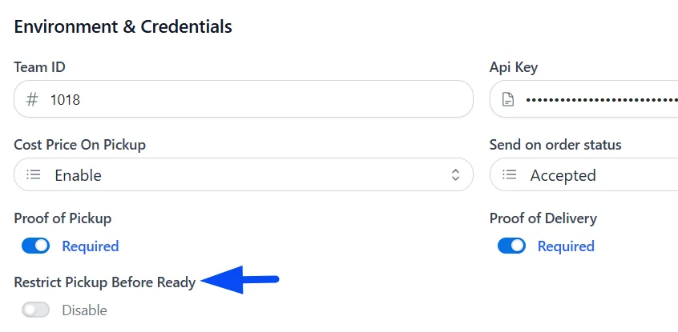678x332 pixels.
Task: Click the blue arrow pointing at Restrict Pickup
Action: point(240,280)
